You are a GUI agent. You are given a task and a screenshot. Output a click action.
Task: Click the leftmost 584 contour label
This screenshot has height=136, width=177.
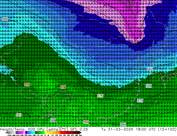[x=18, y=115]
